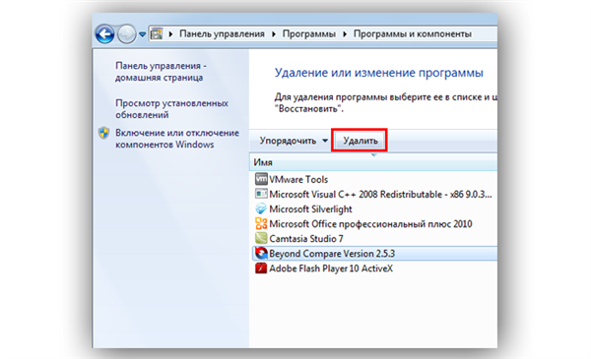This screenshot has height=359, width=591.
Task: Click the Microsoft Silverlight icon
Action: [x=261, y=209]
